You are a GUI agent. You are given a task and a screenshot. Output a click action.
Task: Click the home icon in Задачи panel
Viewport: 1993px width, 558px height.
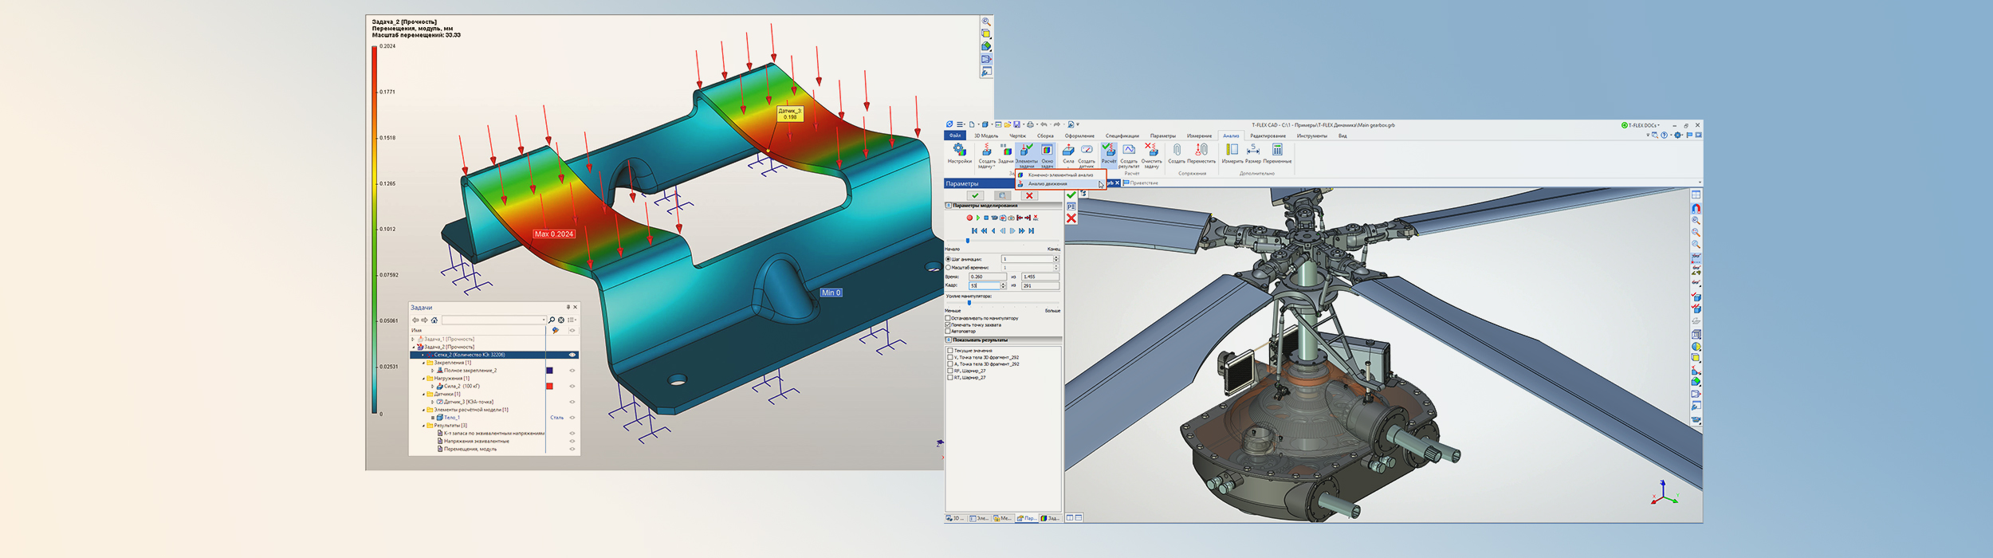[434, 320]
